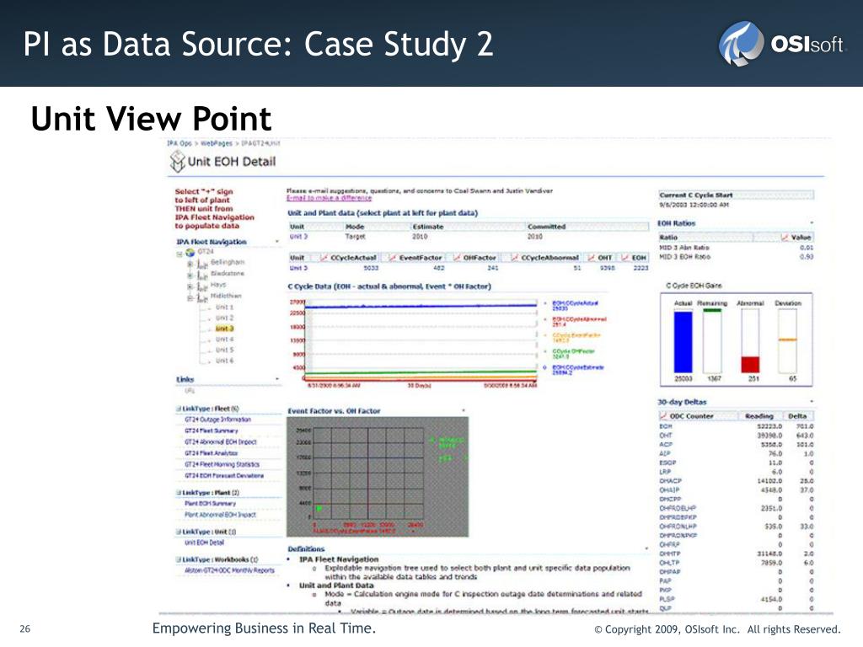The image size is (863, 647).
Task: Open the IPA Fleet Navigation panel menu arrow
Action: 276,242
